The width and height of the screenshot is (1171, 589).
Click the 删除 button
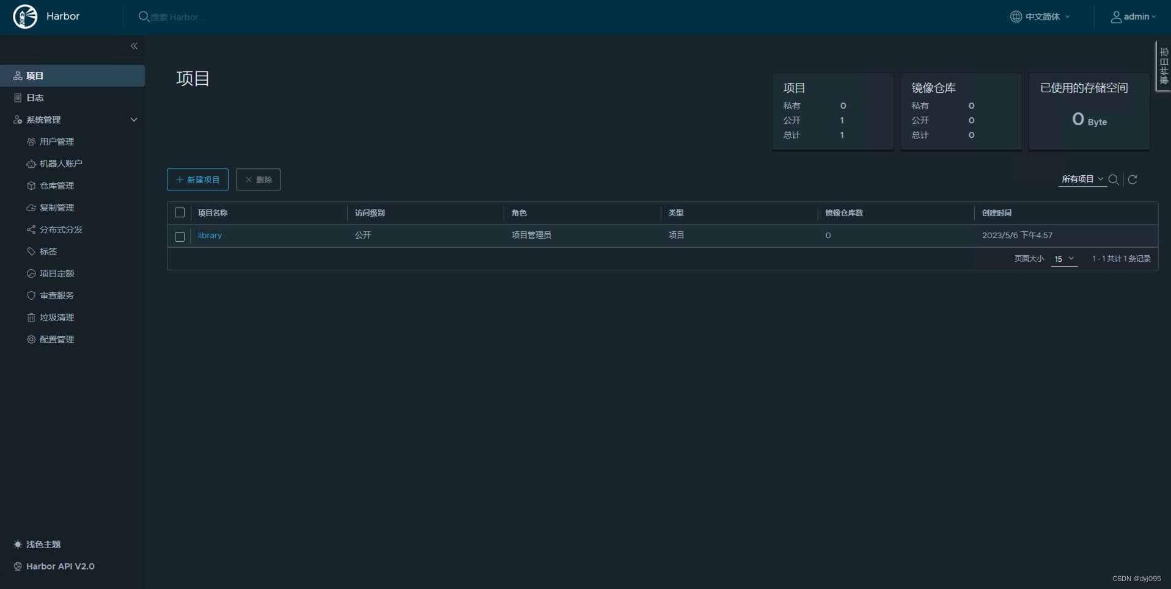258,179
